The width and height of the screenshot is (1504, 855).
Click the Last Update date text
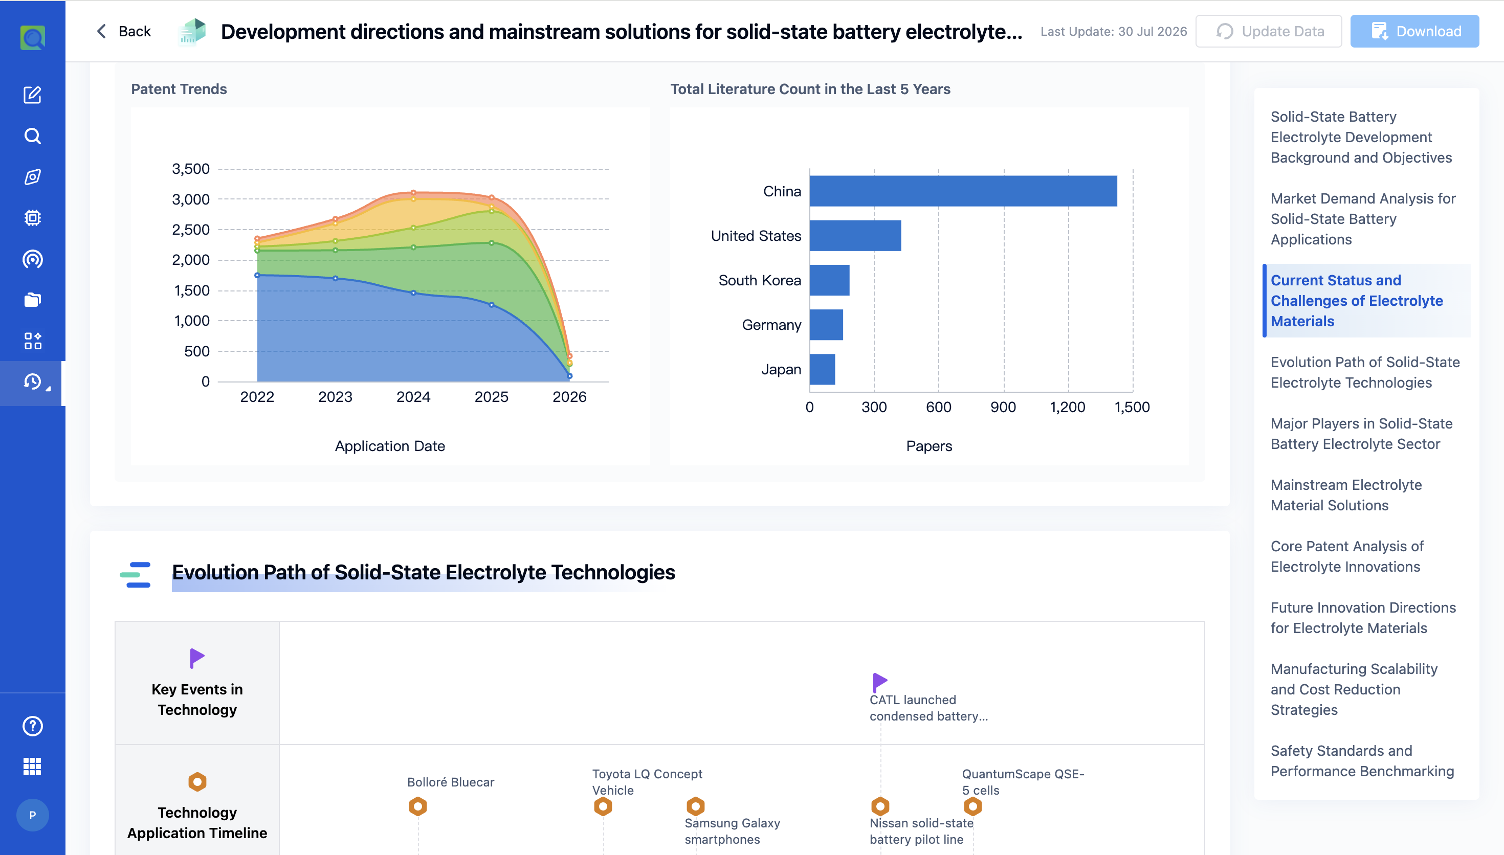[x=1114, y=31]
